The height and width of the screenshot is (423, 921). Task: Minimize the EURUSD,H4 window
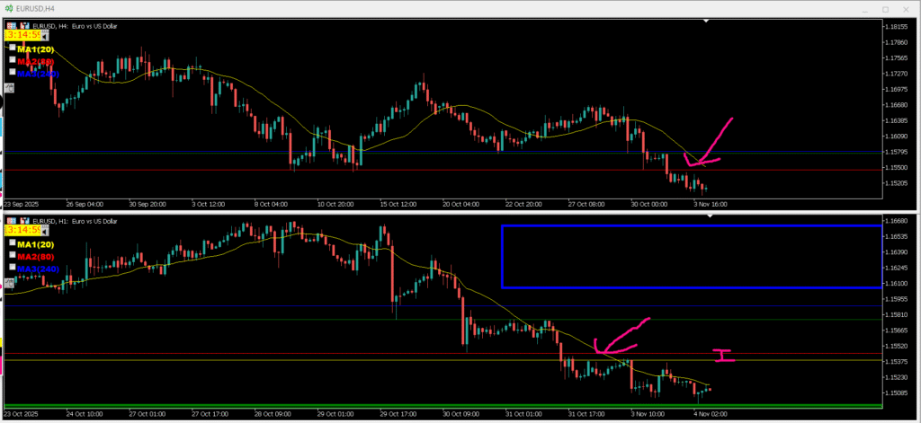pos(859,9)
